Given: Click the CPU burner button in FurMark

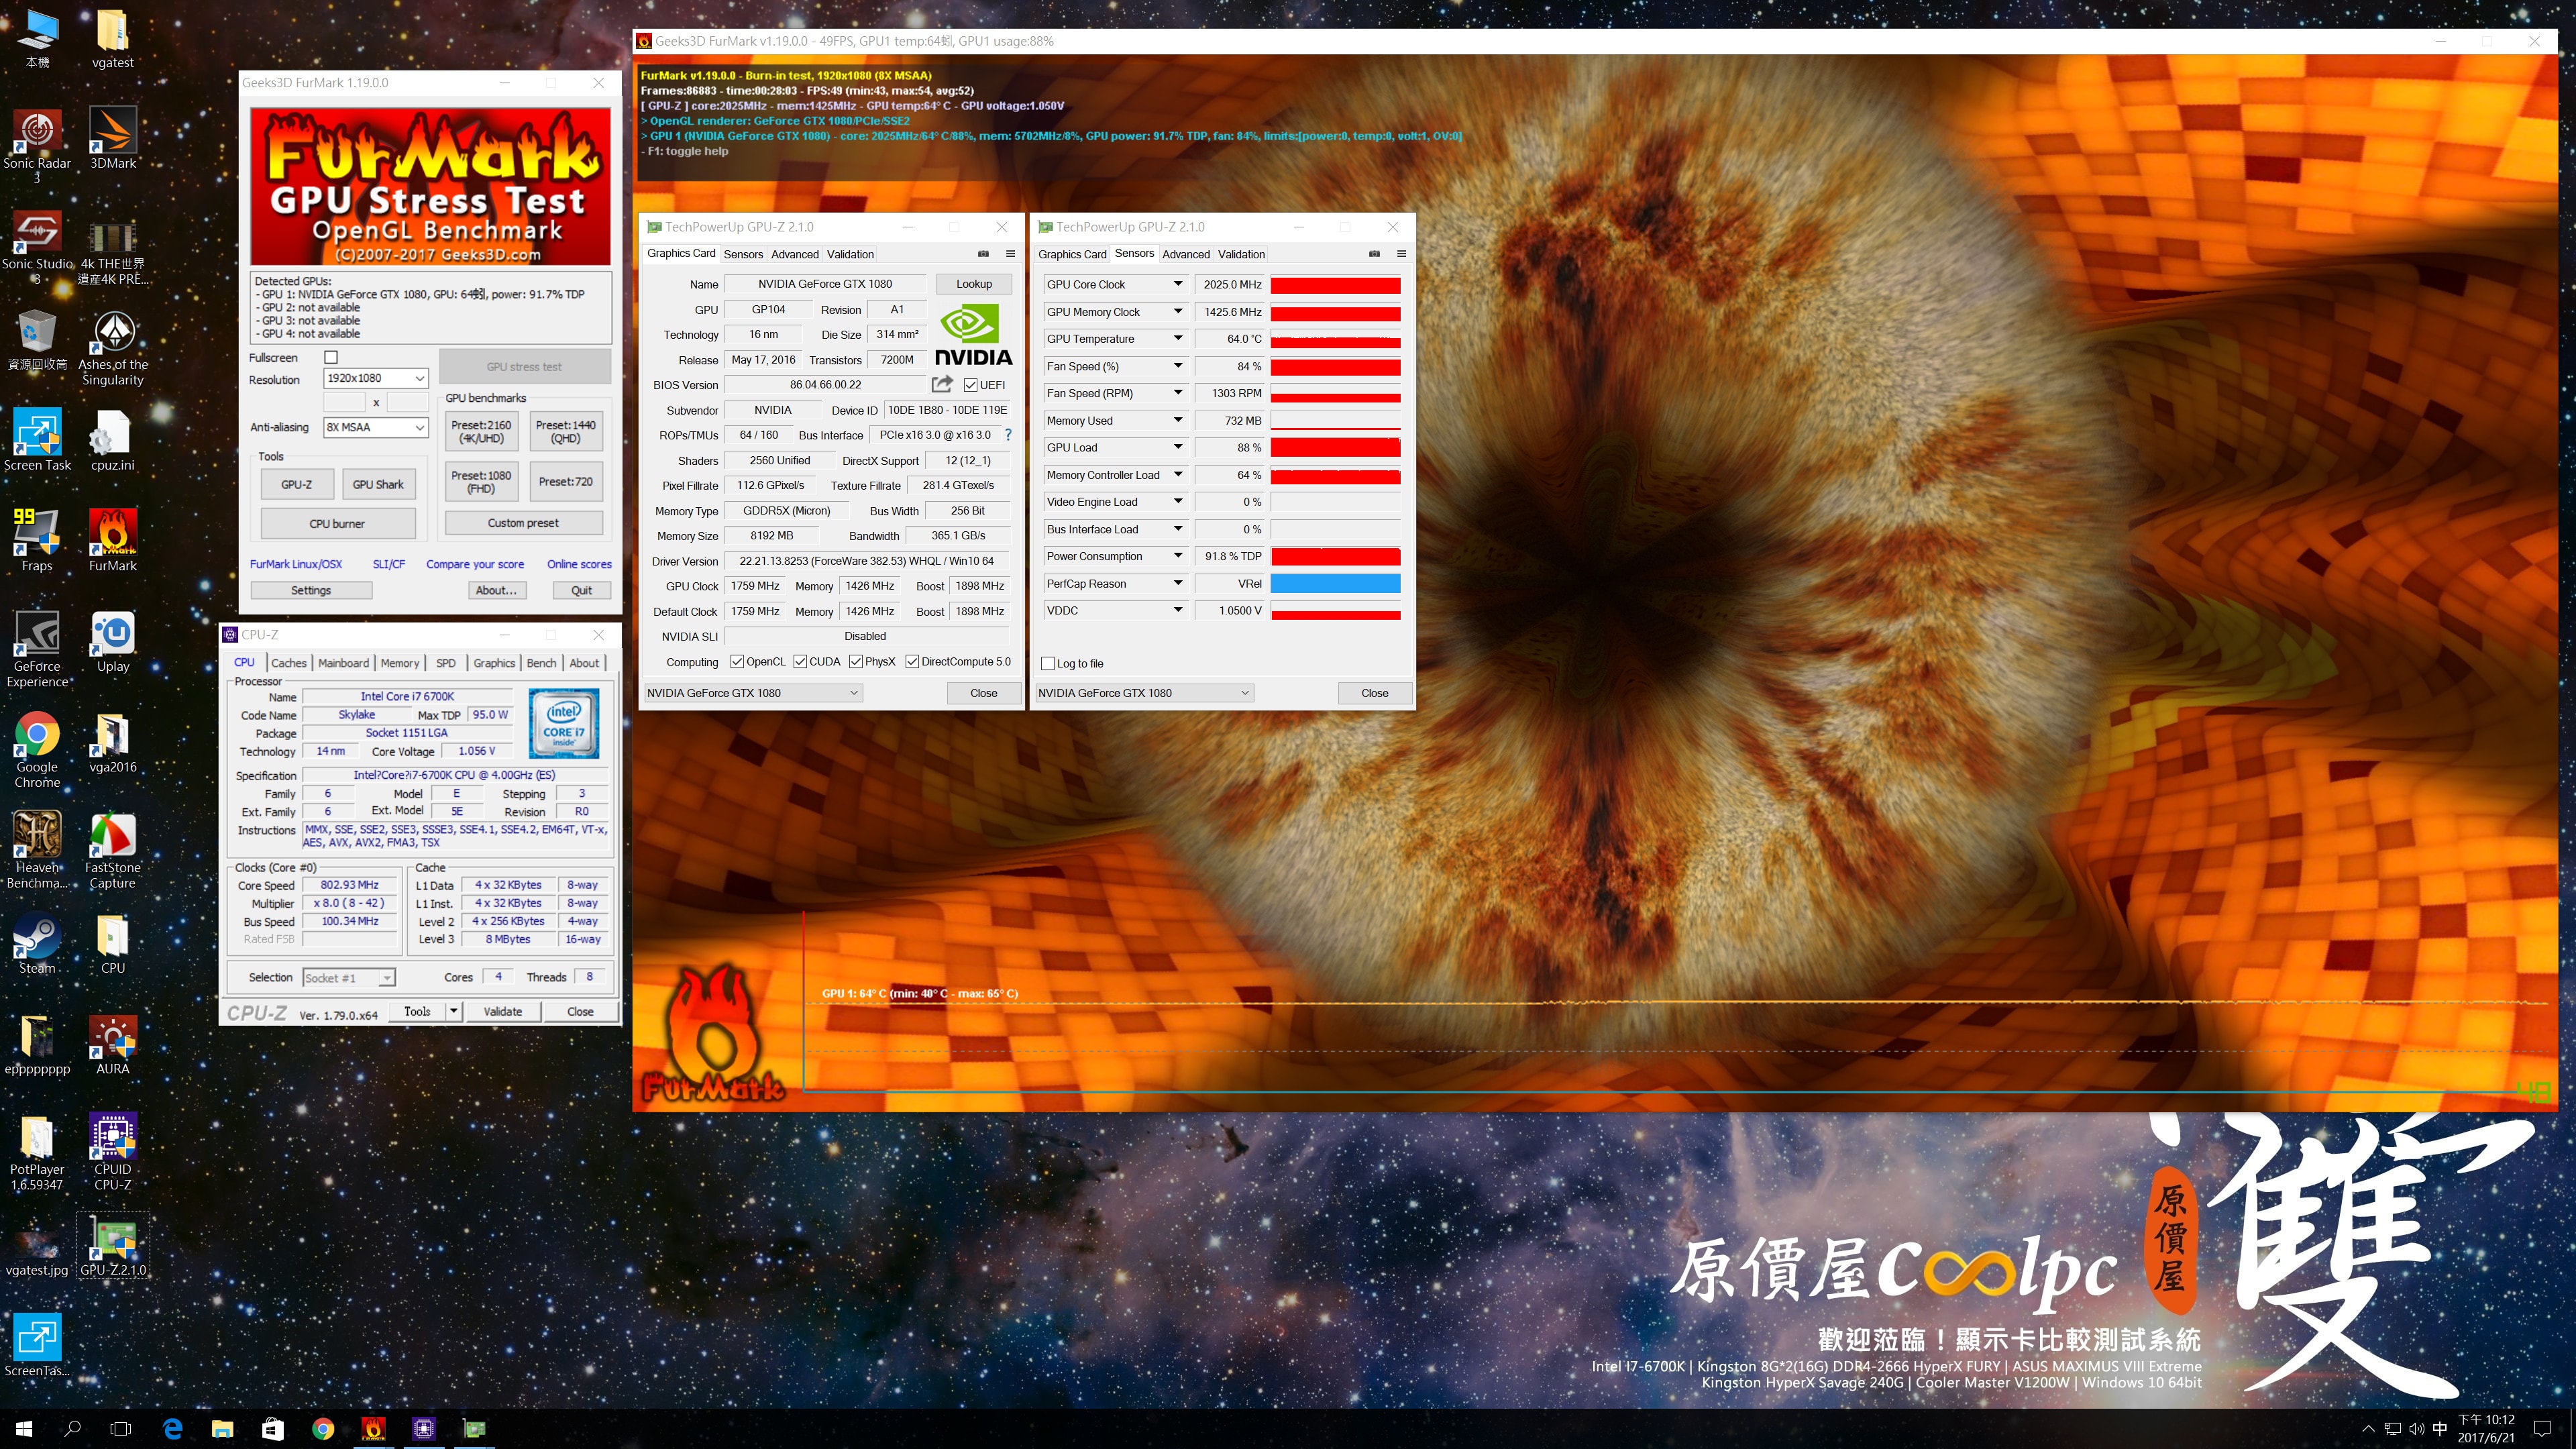Looking at the screenshot, I should (x=337, y=523).
